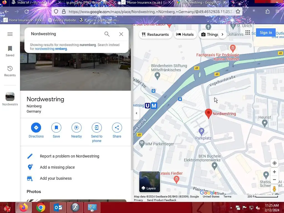Viewport: 284px width, 213px height.
Task: Open Saved places in sidebar
Action: pos(10,51)
